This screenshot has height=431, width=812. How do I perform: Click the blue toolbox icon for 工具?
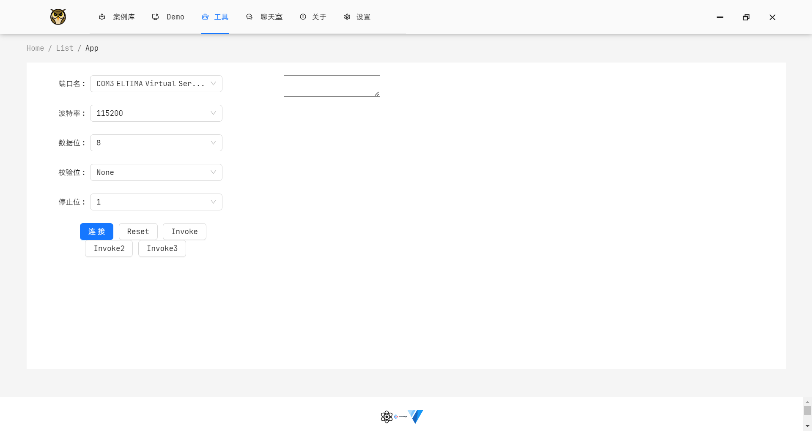tap(205, 17)
